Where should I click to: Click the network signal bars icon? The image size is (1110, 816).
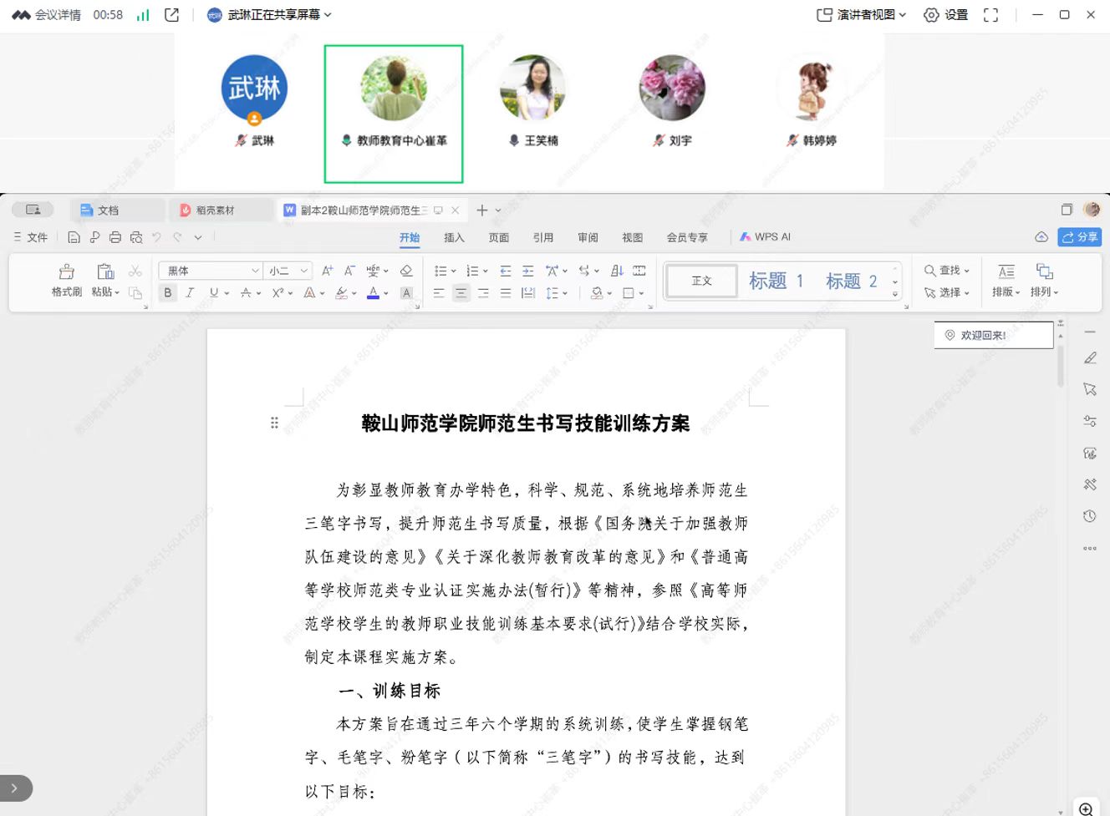pos(143,15)
